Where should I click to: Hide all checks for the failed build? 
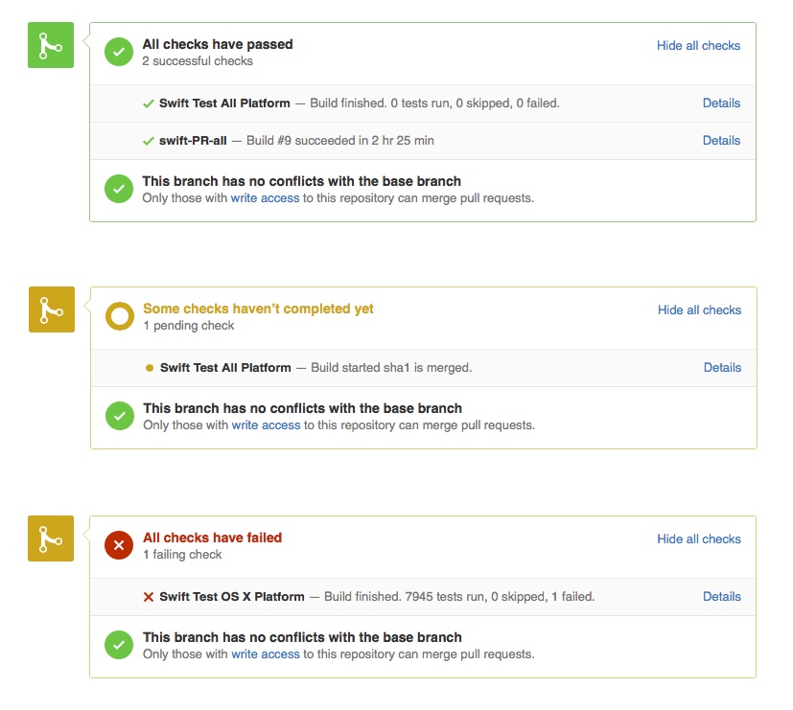pos(699,538)
